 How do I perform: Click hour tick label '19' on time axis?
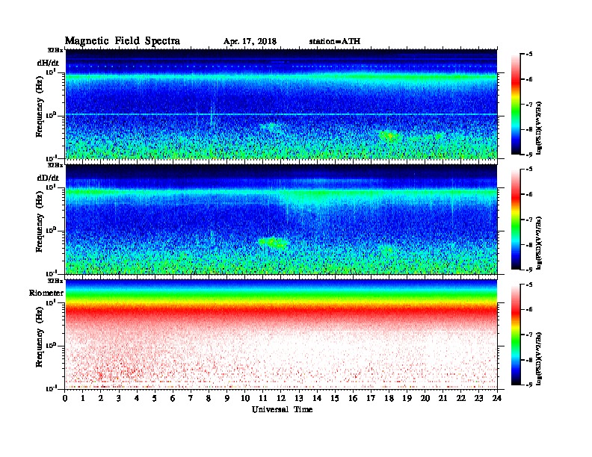(x=407, y=398)
